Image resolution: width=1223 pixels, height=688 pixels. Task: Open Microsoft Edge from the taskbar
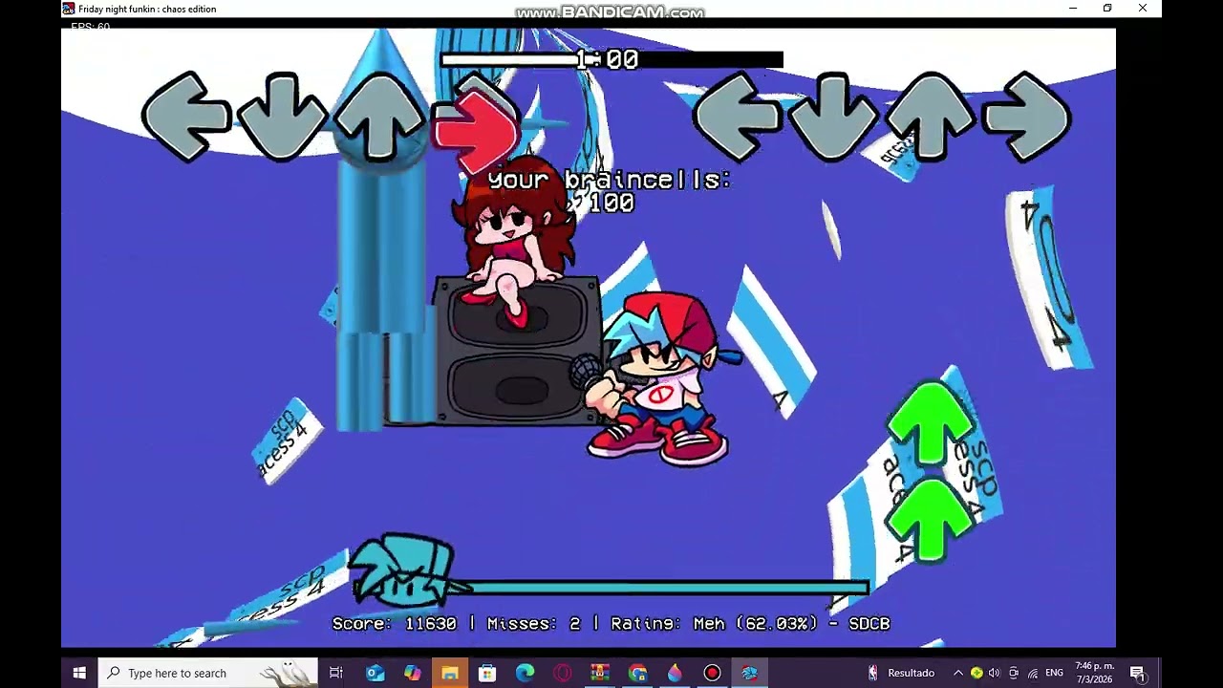[x=525, y=673]
